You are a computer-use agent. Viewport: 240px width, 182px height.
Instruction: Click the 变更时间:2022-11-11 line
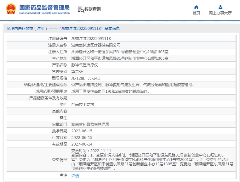(91, 151)
